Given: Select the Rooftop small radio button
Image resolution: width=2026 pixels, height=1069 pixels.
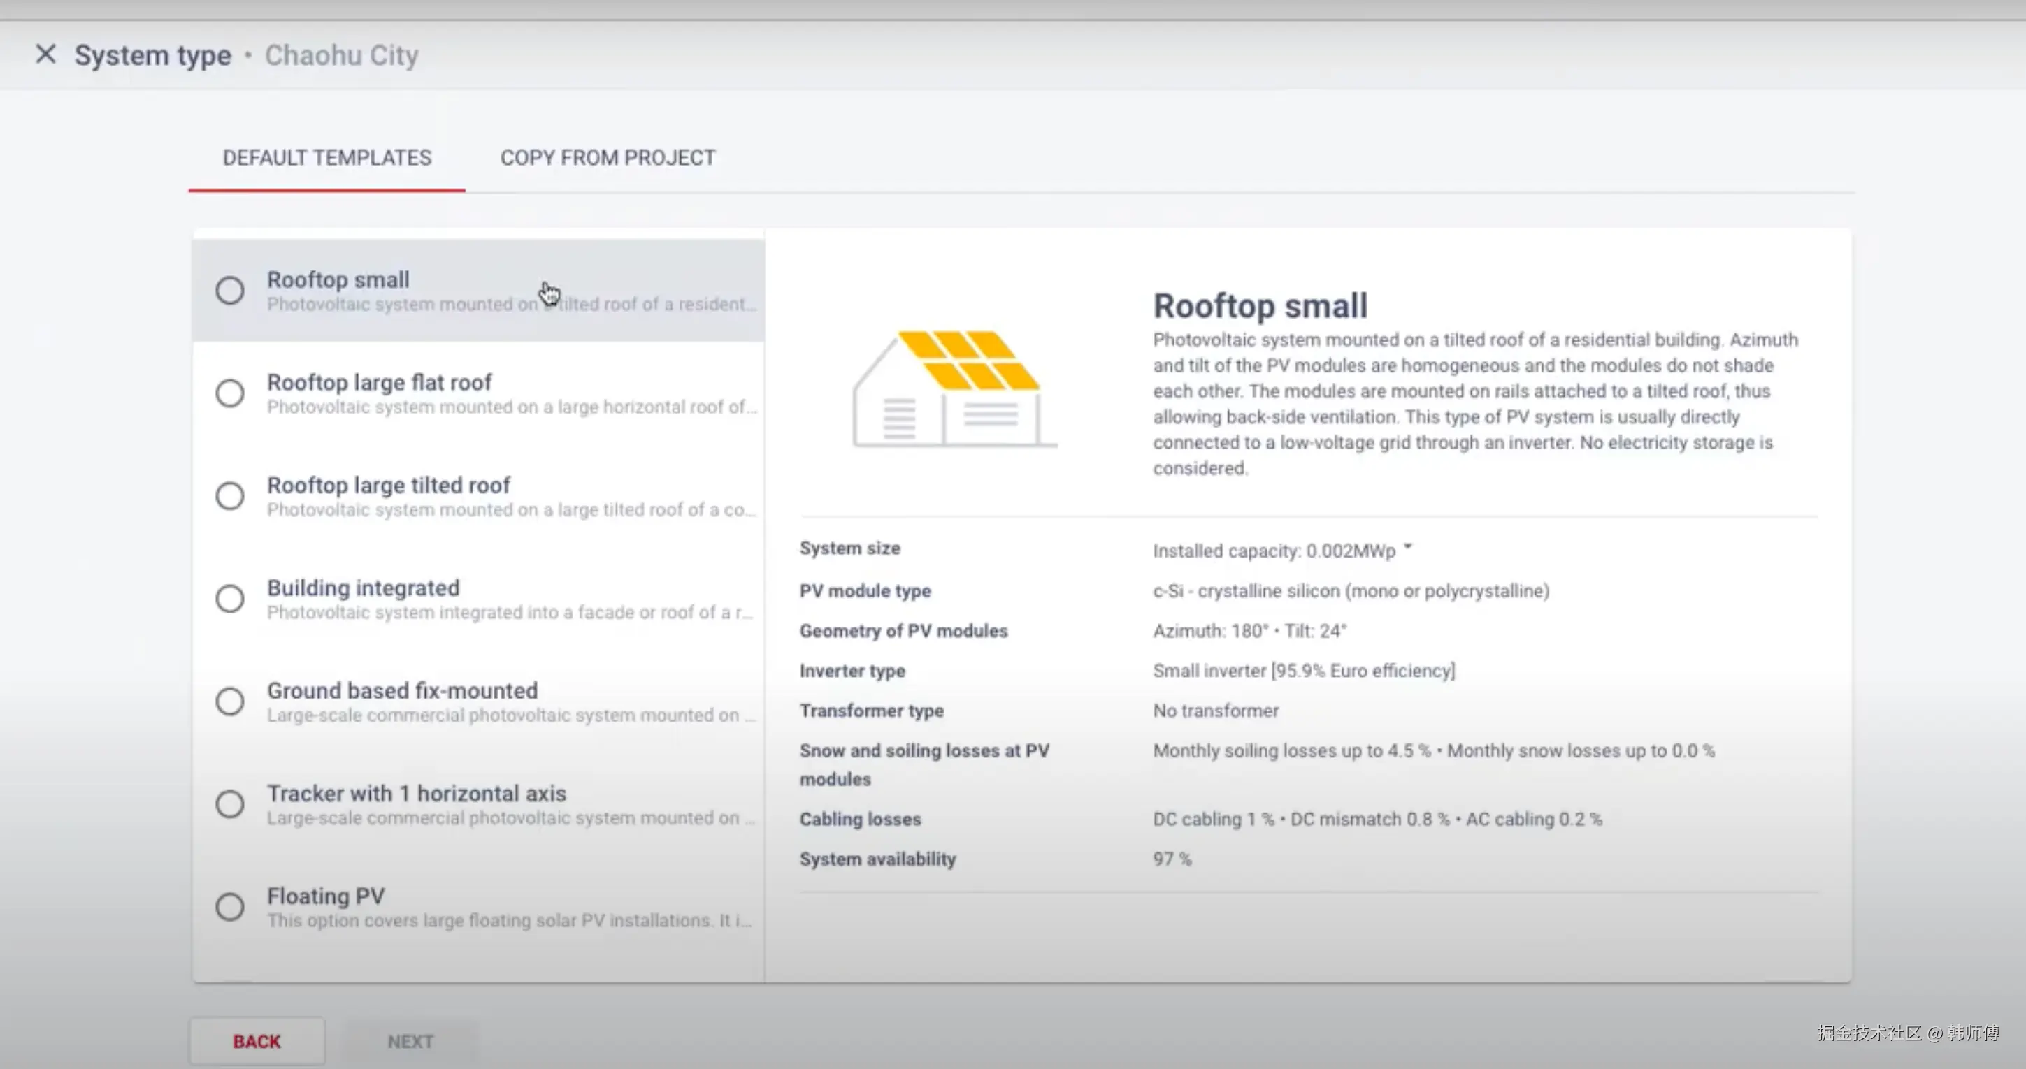Looking at the screenshot, I should pos(229,291).
